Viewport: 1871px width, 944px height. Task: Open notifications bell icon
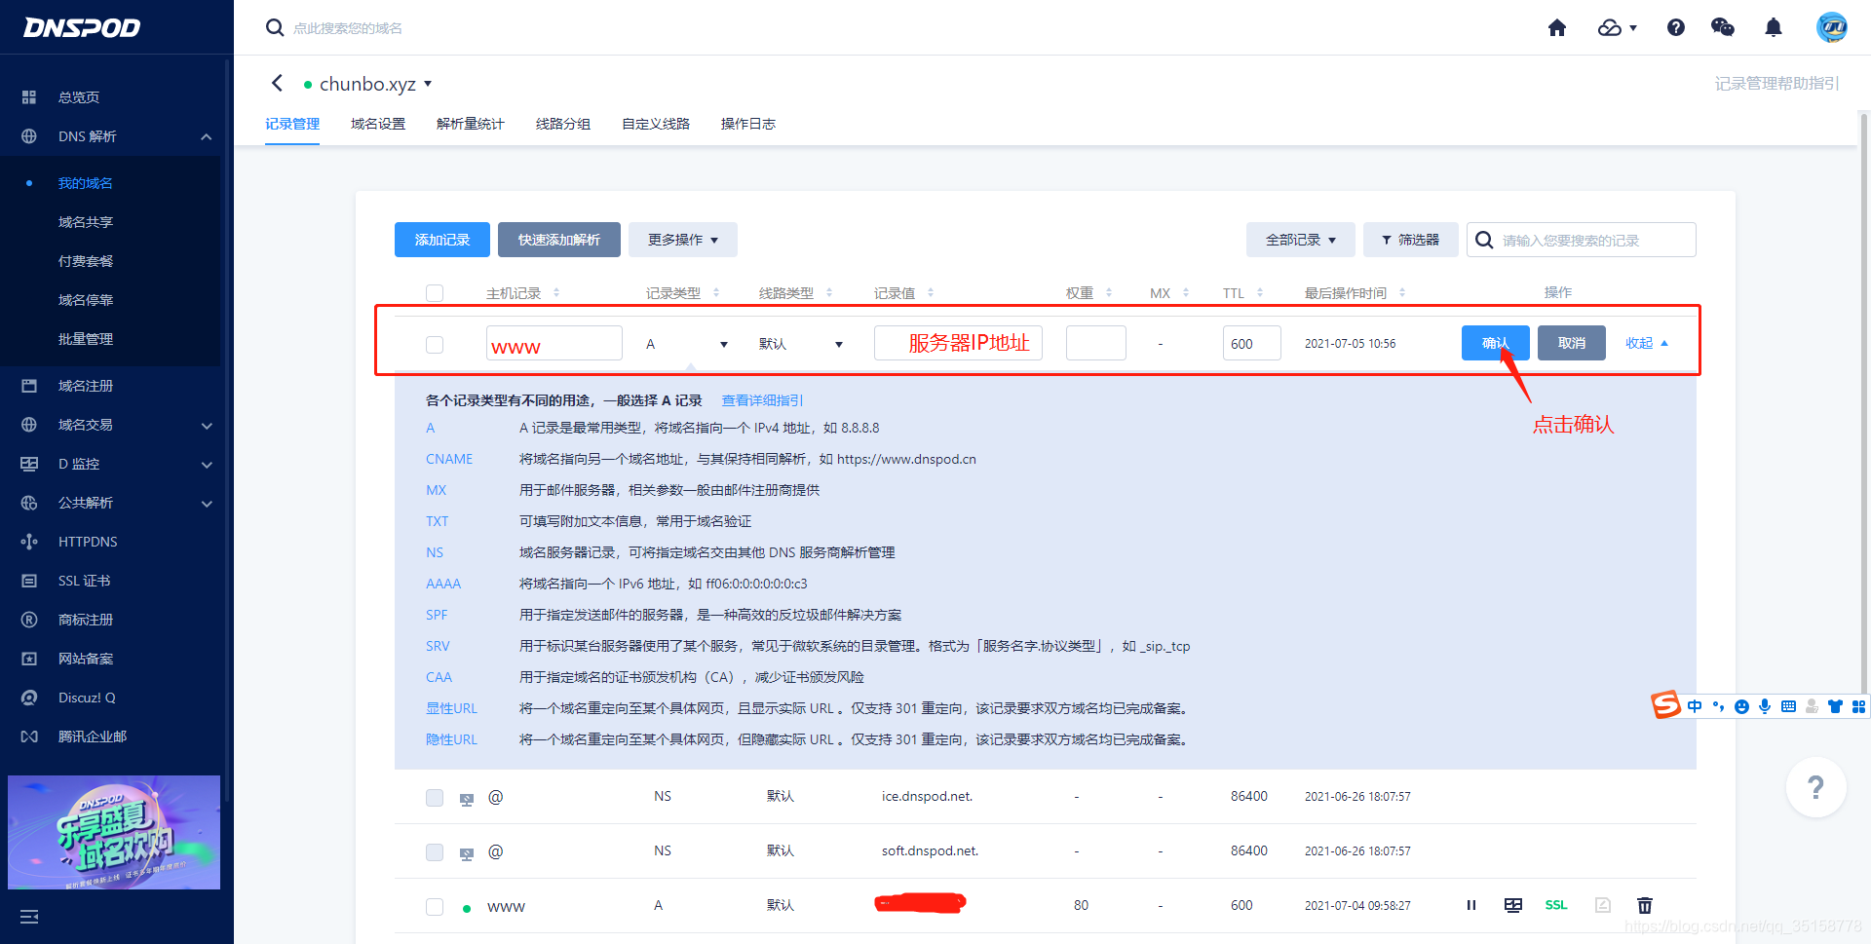point(1774,27)
